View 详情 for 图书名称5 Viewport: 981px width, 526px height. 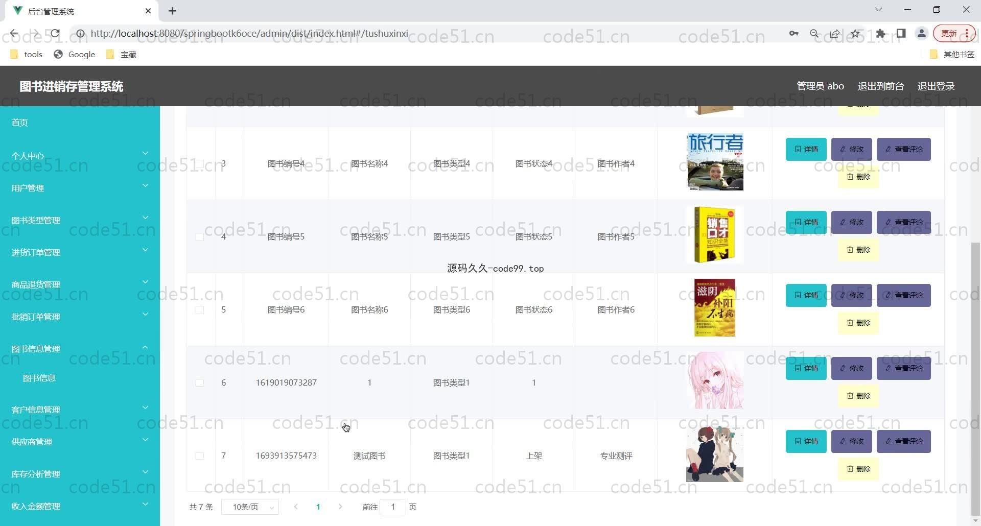click(806, 222)
